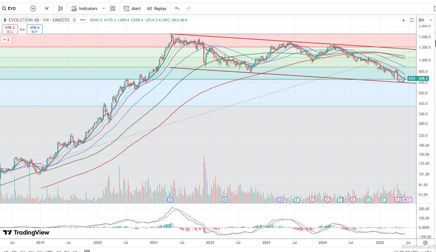Create a new Alert
This screenshot has width=436, height=252.
pyautogui.click(x=132, y=8)
